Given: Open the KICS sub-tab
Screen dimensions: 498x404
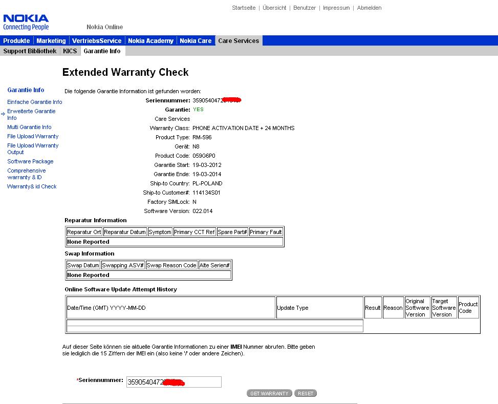Looking at the screenshot, I should (70, 51).
